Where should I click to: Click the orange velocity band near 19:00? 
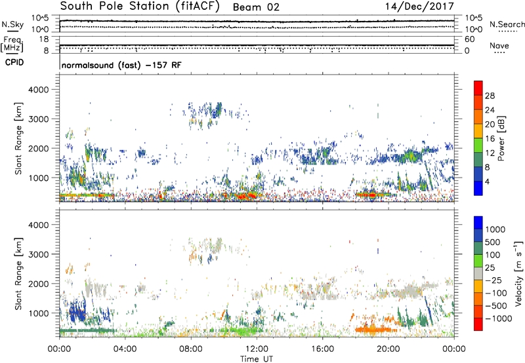pos(375,330)
